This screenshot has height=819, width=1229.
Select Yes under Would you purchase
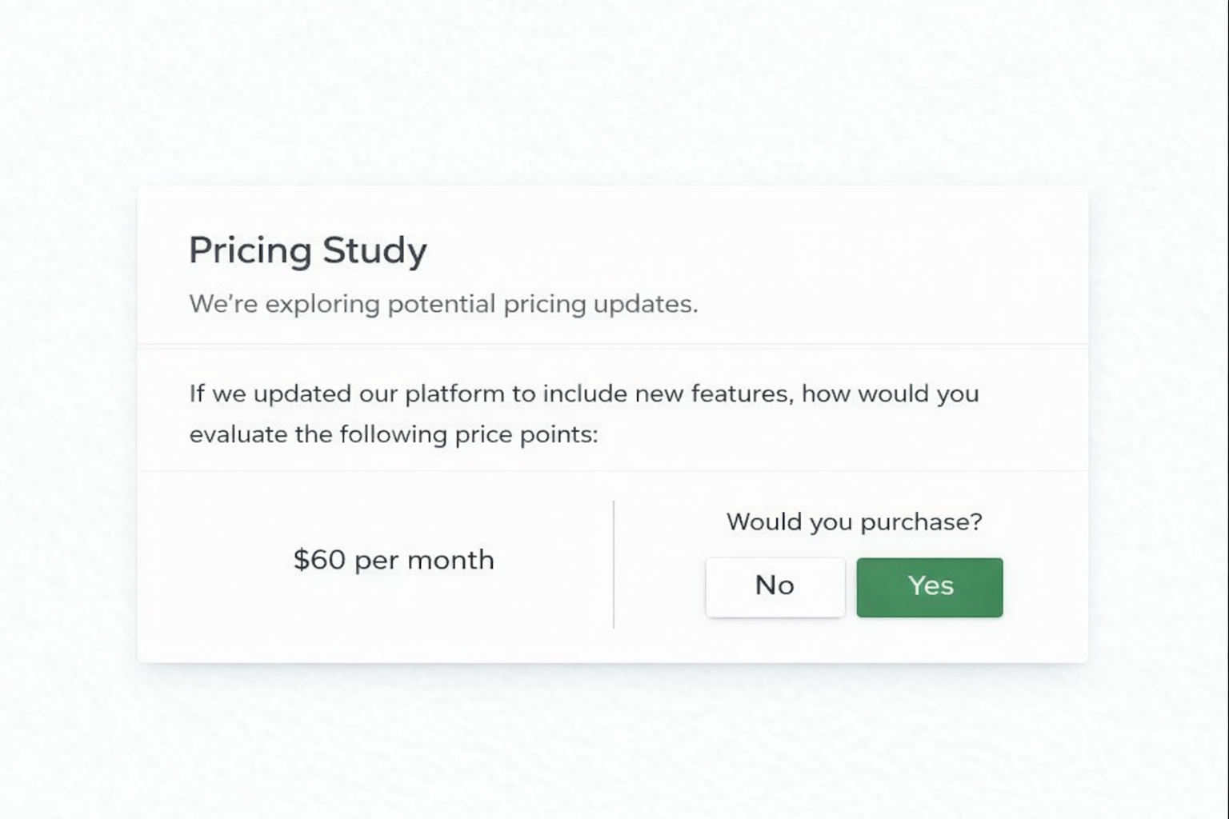tap(929, 587)
